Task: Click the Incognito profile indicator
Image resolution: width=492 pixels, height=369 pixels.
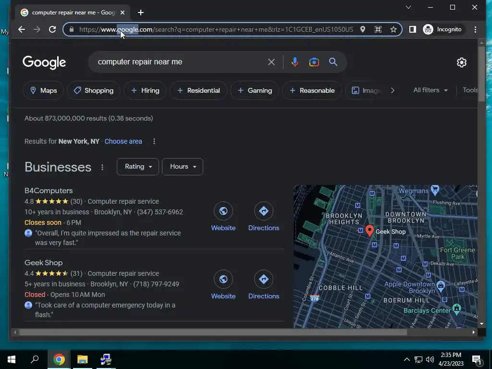Action: pyautogui.click(x=443, y=29)
